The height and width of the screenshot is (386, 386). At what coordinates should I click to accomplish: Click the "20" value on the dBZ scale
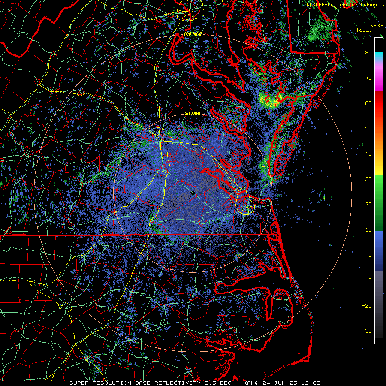(368, 204)
